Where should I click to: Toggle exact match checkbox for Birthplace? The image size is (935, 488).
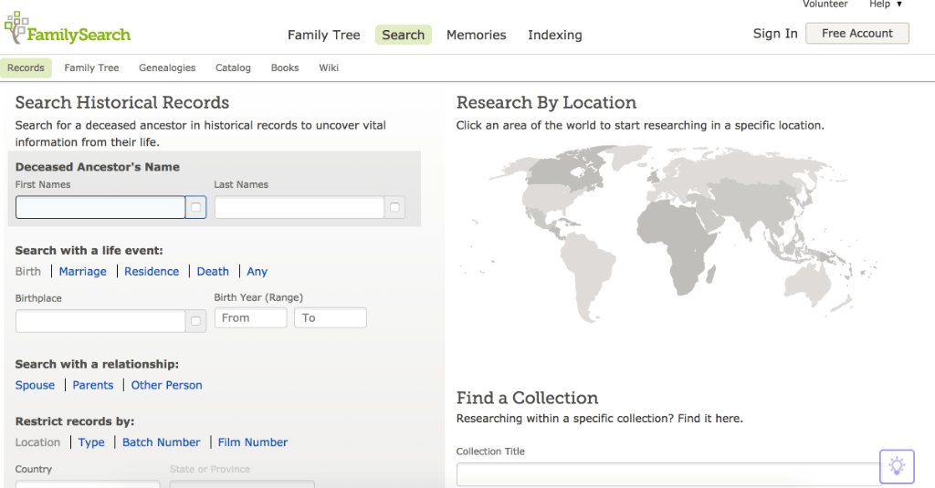[195, 320]
